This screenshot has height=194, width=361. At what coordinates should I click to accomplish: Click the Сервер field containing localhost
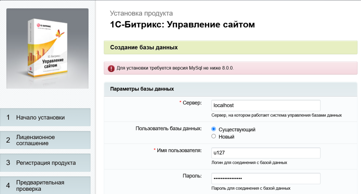pyautogui.click(x=265, y=105)
